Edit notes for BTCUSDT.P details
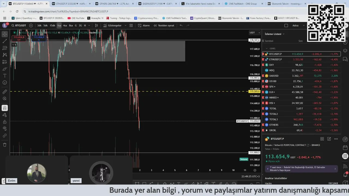The width and height of the screenshot is (349, 196). (x=329, y=139)
